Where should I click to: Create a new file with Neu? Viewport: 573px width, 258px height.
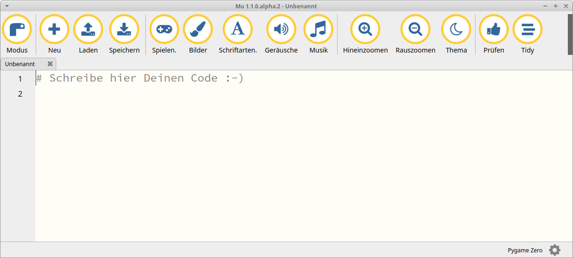(54, 30)
